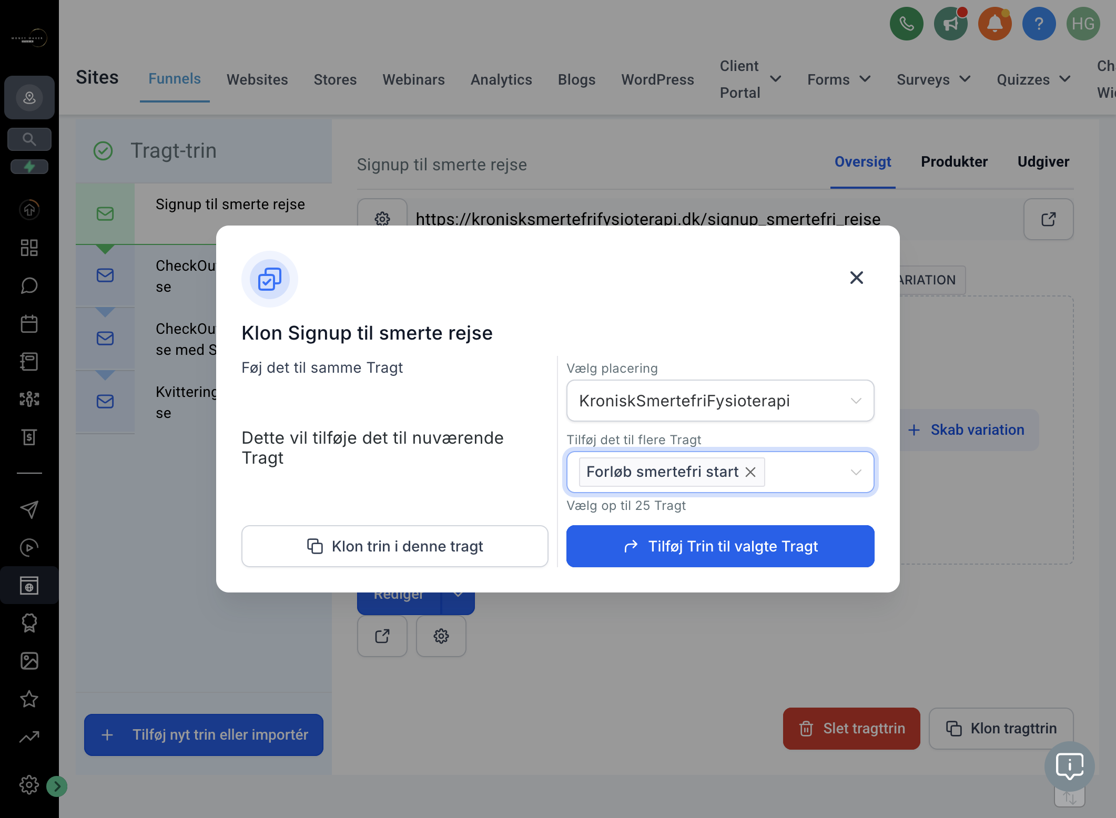Click the green phone icon
Screen dimensions: 1116x818
[x=906, y=24]
